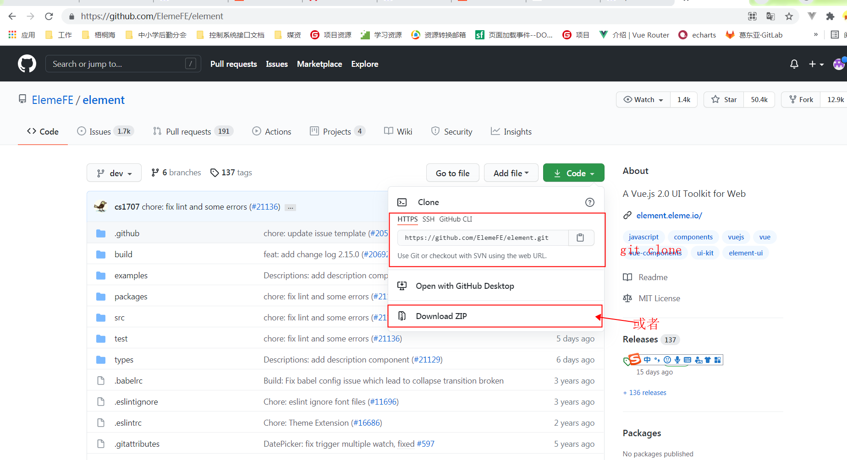This screenshot has height=460, width=847.
Task: Open the Watch dropdown
Action: click(x=643, y=99)
